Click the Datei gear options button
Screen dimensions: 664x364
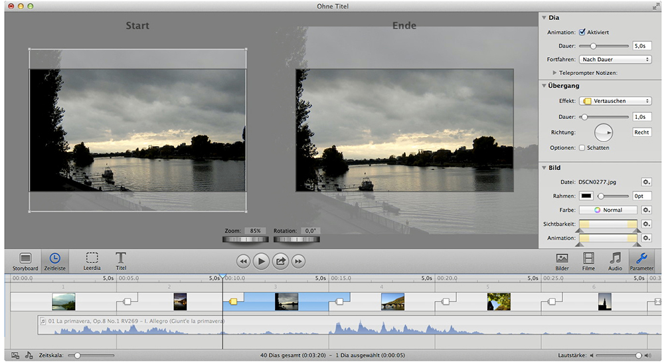pyautogui.click(x=646, y=182)
